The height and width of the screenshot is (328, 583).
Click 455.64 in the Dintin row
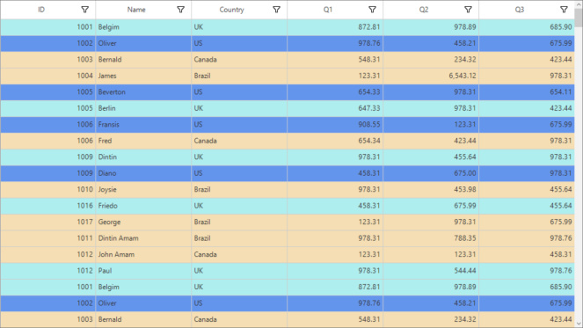[x=465, y=157]
